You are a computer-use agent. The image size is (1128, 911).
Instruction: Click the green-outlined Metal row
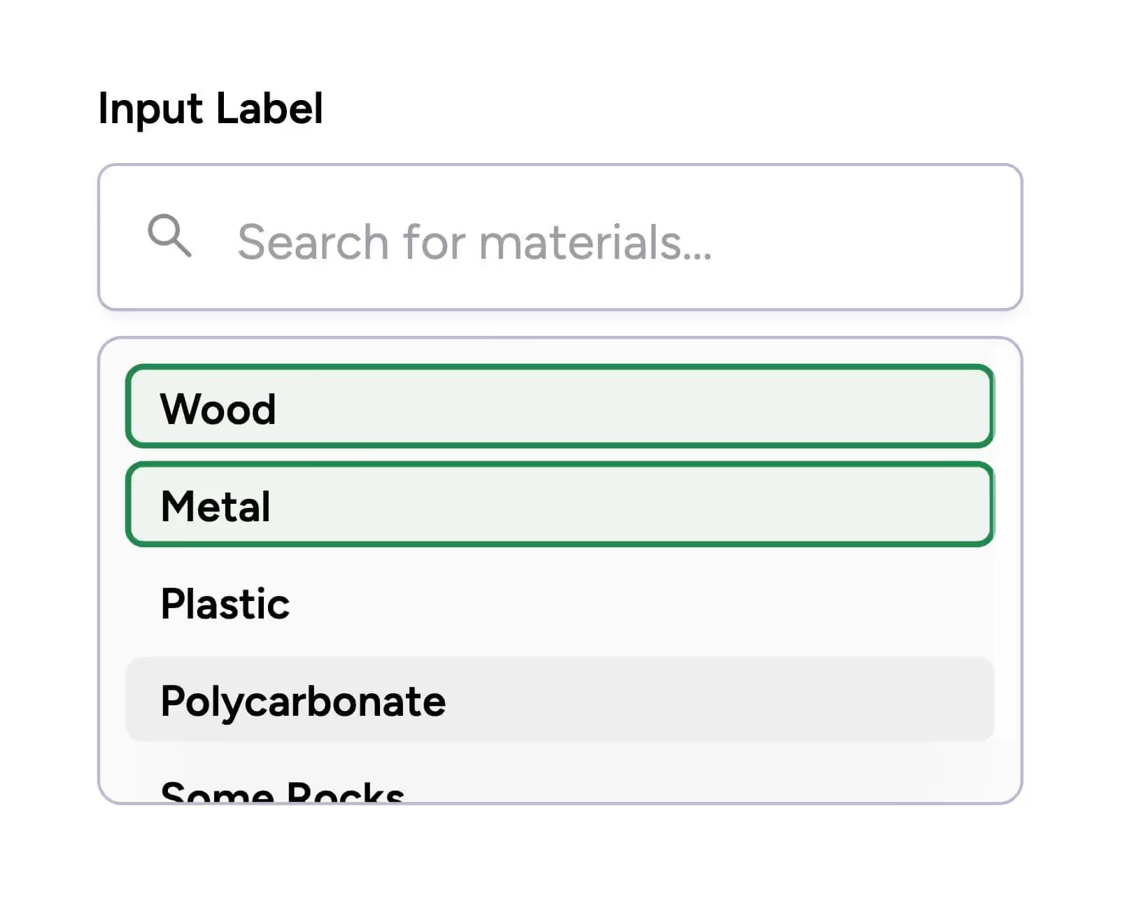[x=559, y=504]
